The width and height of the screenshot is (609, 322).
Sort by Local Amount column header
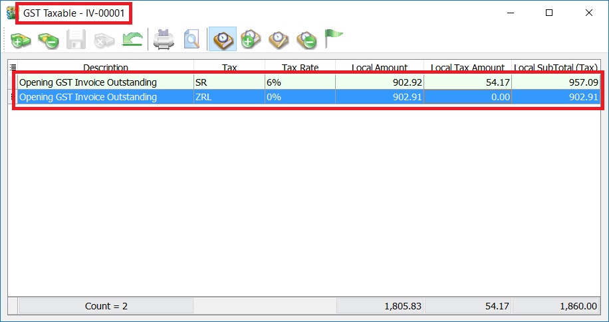pyautogui.click(x=380, y=67)
